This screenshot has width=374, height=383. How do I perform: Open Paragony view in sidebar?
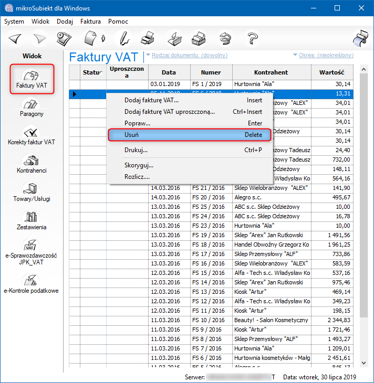point(32,108)
